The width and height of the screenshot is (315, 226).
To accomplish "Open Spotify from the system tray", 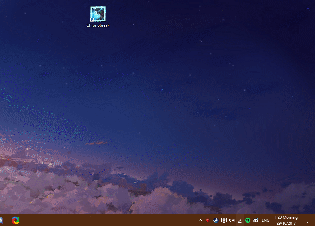I will pyautogui.click(x=248, y=220).
